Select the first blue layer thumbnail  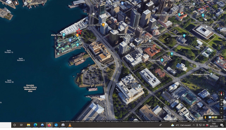[x=210, y=117]
